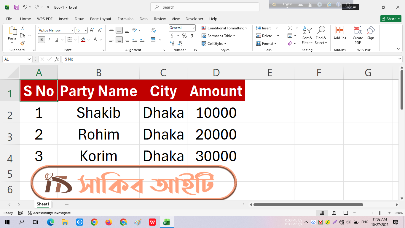Viewport: 405px width, 228px height.
Task: Switch to the Insert ribbon tab
Action: 63,19
